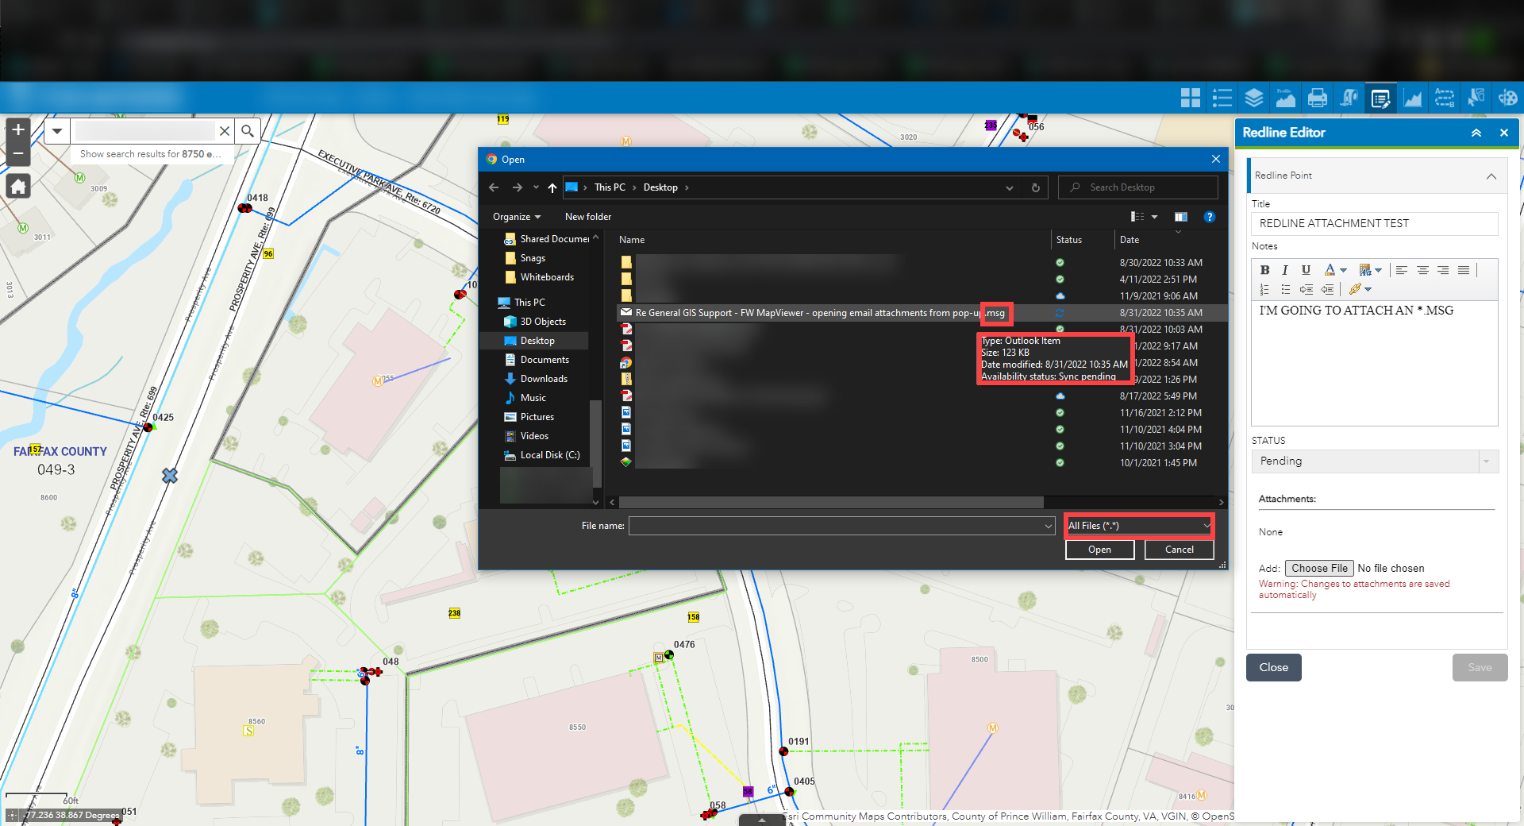Viewport: 1524px width, 826px height.
Task: Click the legend list icon in toolbar
Action: tap(1222, 97)
